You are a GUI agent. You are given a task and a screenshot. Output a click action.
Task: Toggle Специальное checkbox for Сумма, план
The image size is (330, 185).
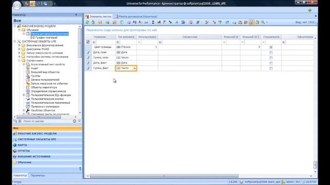[271, 58]
